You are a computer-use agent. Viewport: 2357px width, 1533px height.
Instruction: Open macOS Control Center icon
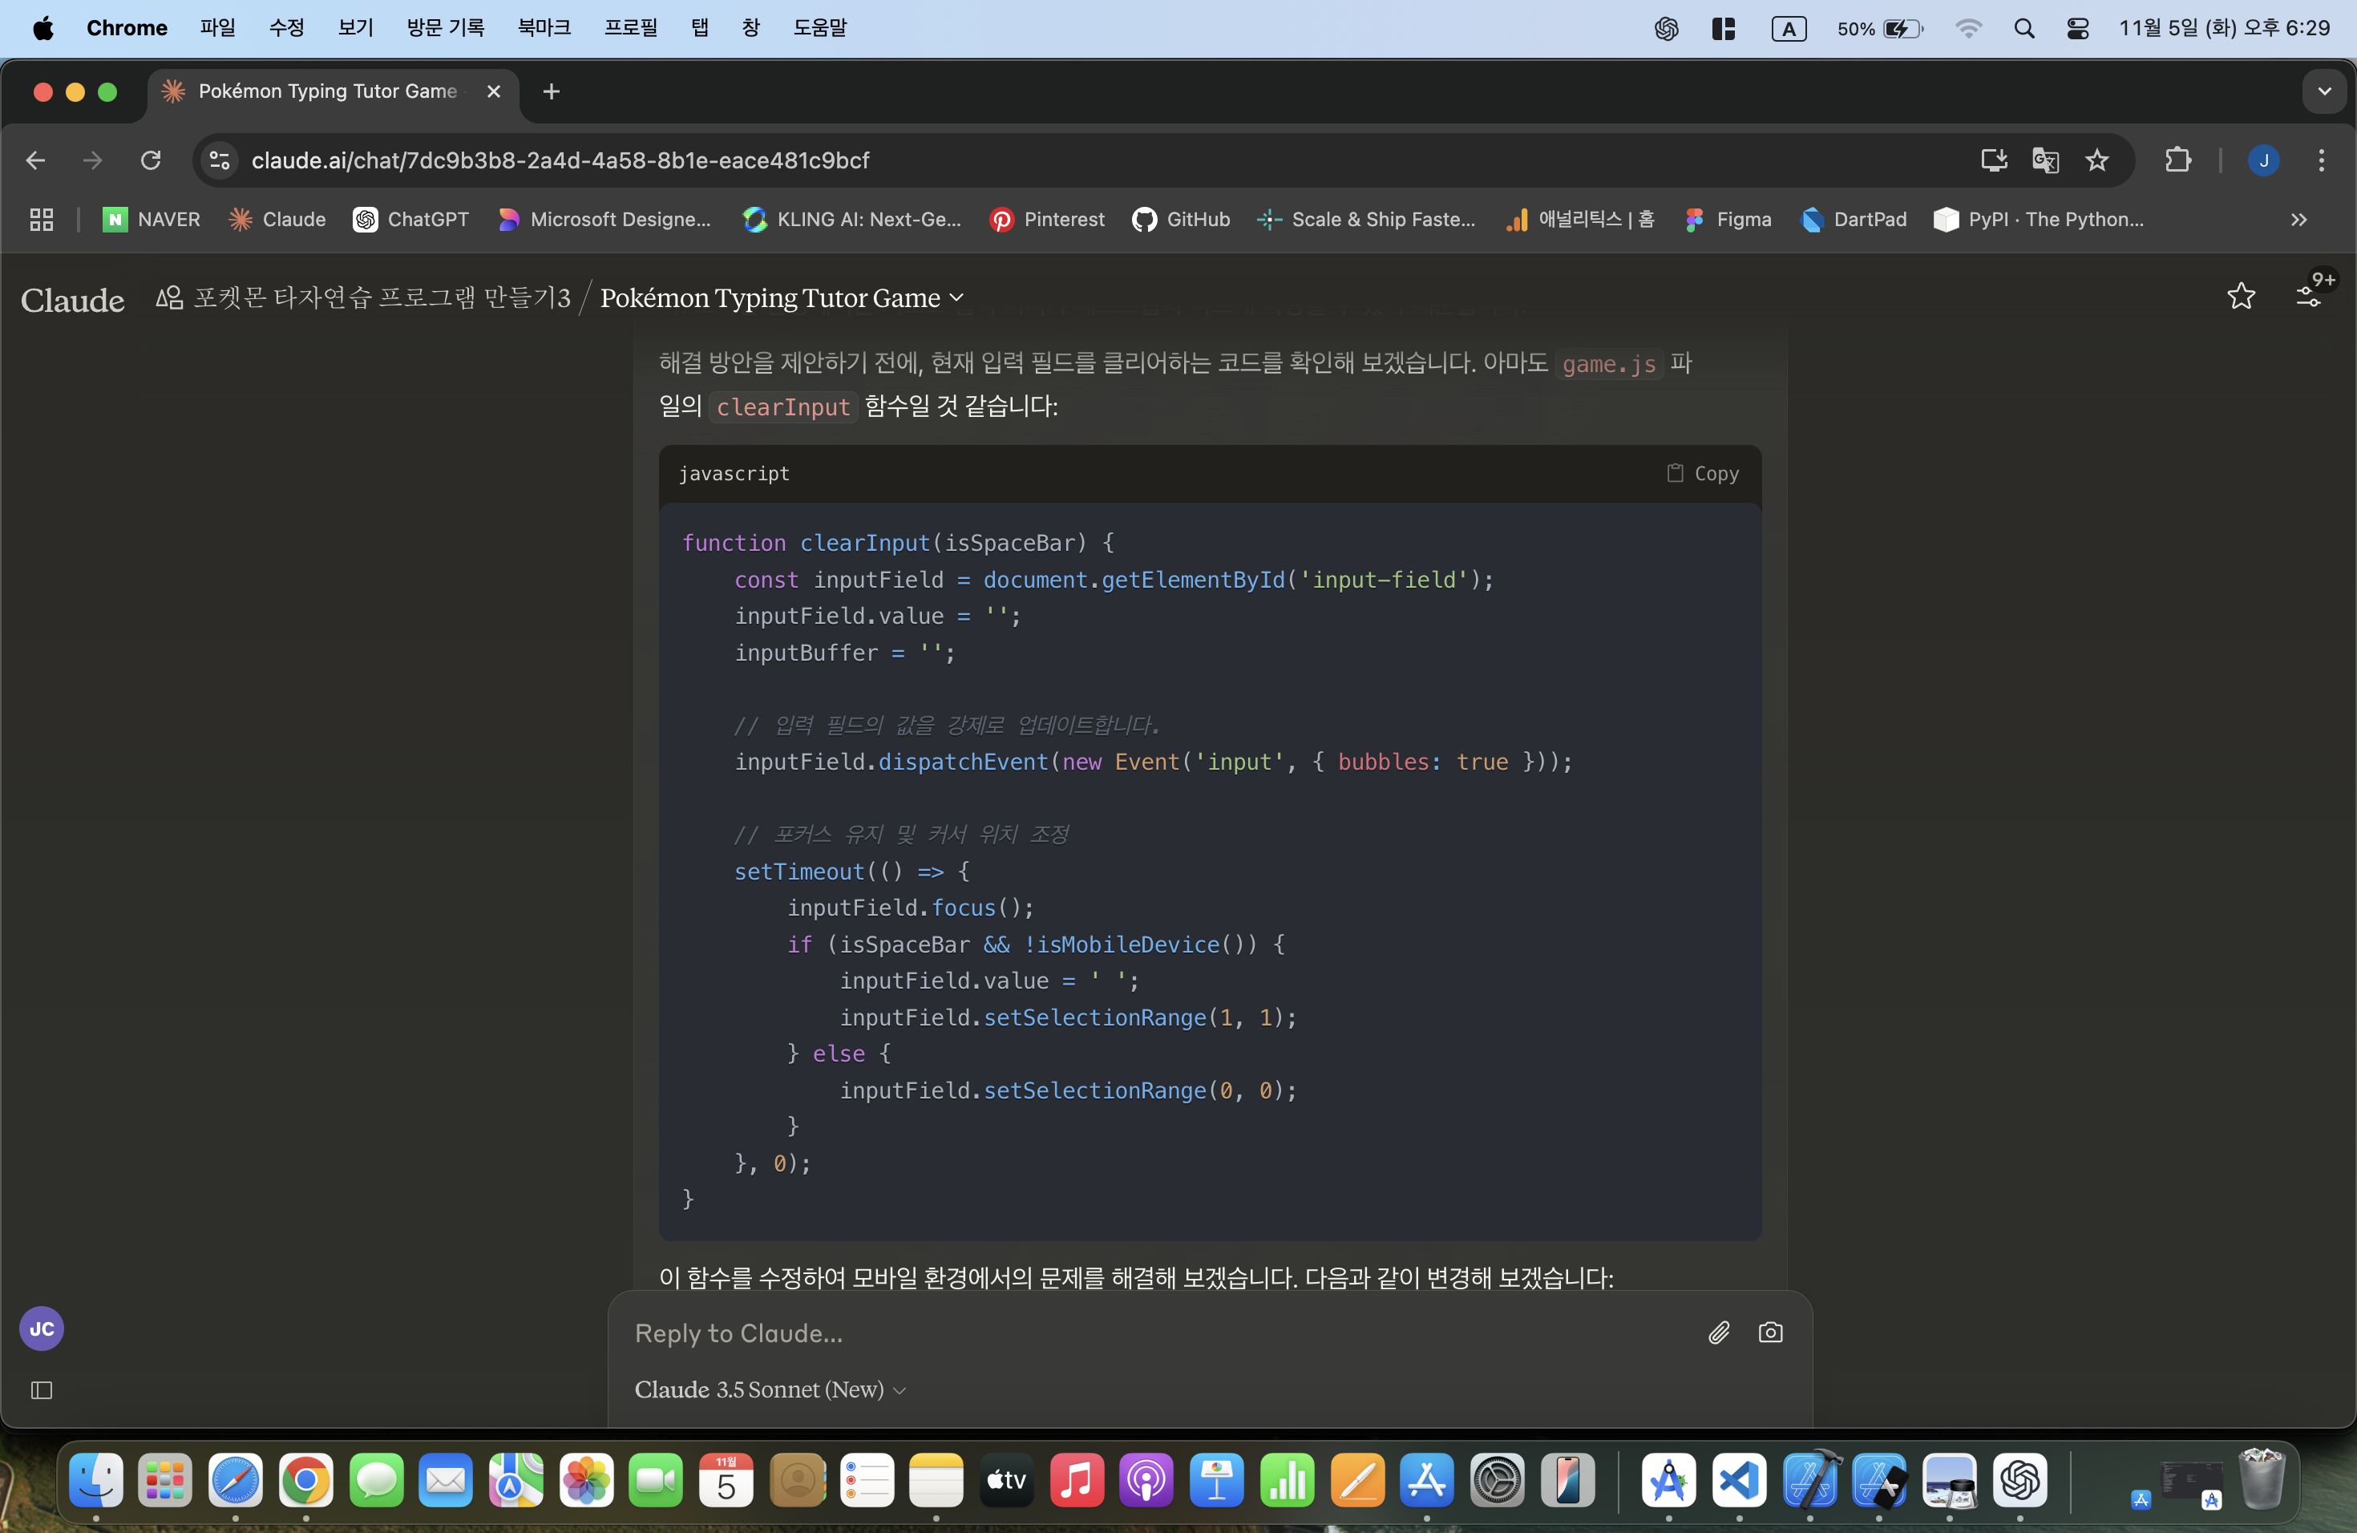click(2078, 29)
